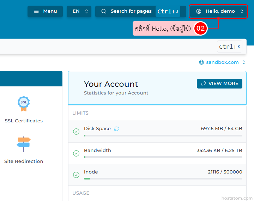Viewport: 254px width, 201px height.
Task: Click the Disk Space green check indicator
Action: (x=76, y=132)
